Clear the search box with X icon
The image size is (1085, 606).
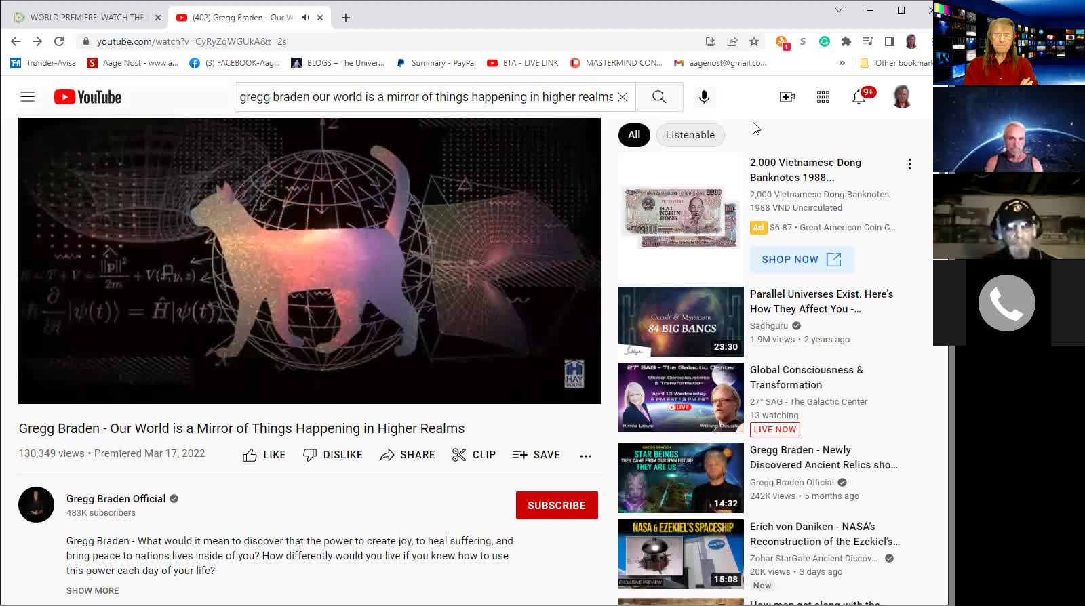(x=623, y=97)
